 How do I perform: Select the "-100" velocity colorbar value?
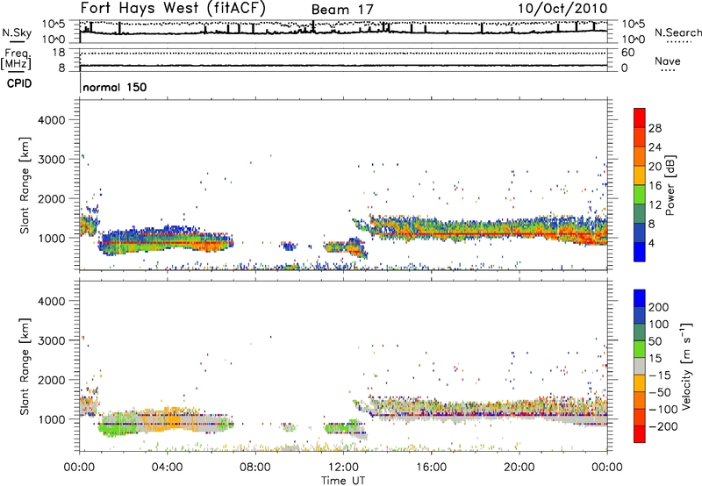663,410
